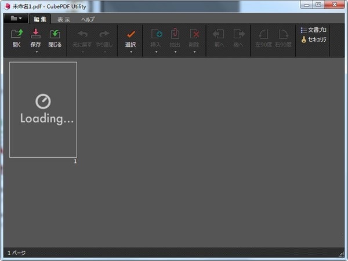
Task: Switch to the 編集 (Edit) tab
Action: [40, 19]
